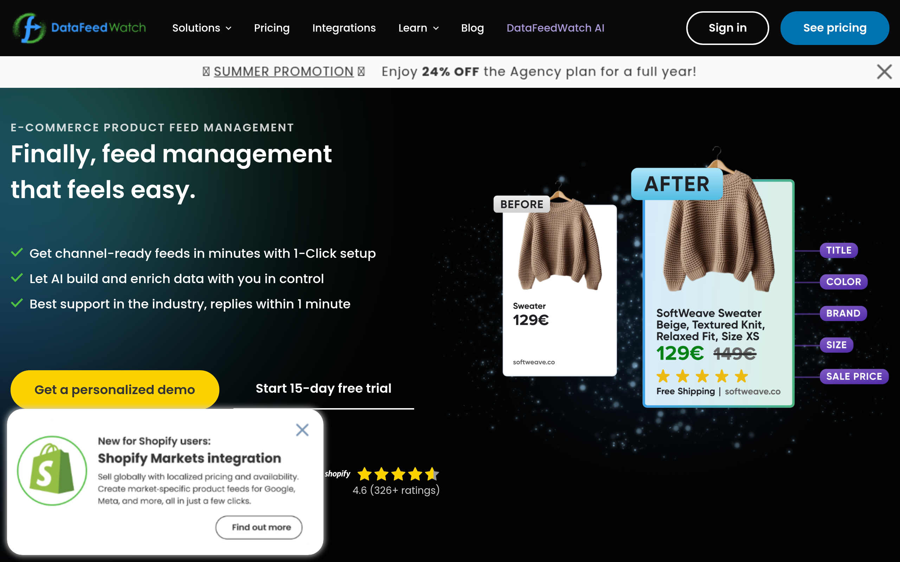Close the summer promotion banner
The width and height of the screenshot is (900, 562).
click(884, 72)
